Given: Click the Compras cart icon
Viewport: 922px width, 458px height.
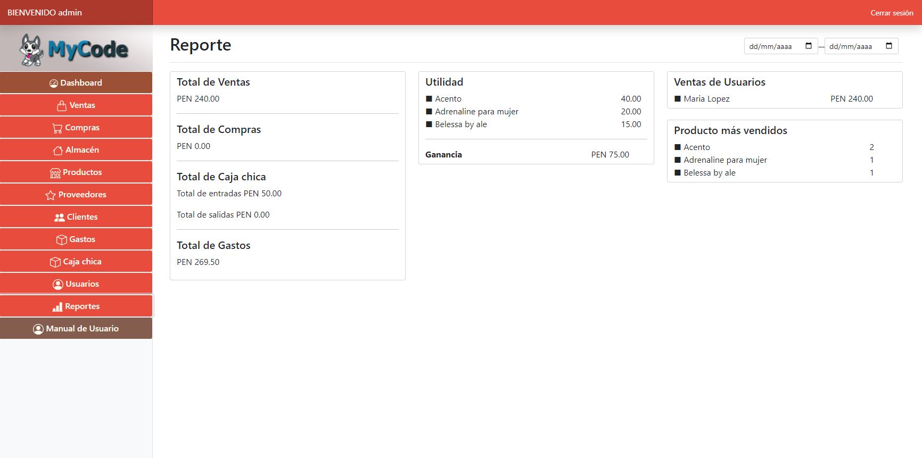Looking at the screenshot, I should 57,128.
